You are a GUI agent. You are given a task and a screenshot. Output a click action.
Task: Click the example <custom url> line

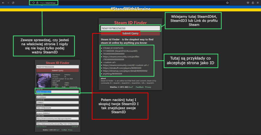(109, 62)
